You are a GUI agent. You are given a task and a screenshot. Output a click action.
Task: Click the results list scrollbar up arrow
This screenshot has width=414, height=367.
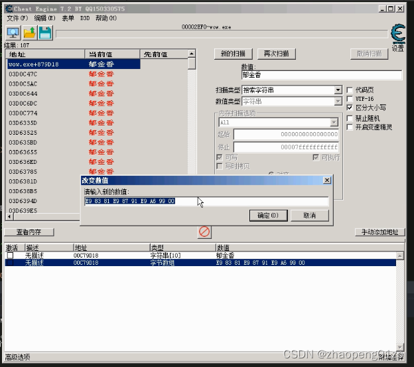(x=192, y=54)
